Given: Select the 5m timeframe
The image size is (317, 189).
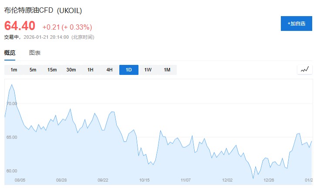Looking at the screenshot, I should click(33, 70).
